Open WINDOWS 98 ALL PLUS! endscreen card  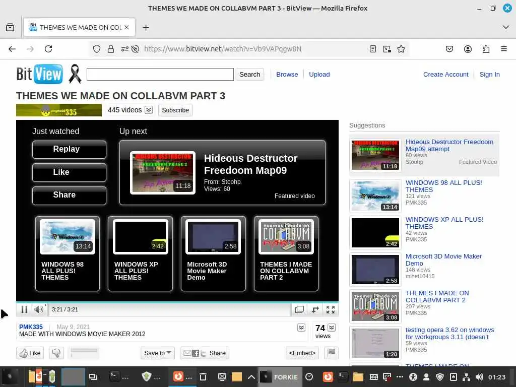pyautogui.click(x=68, y=254)
